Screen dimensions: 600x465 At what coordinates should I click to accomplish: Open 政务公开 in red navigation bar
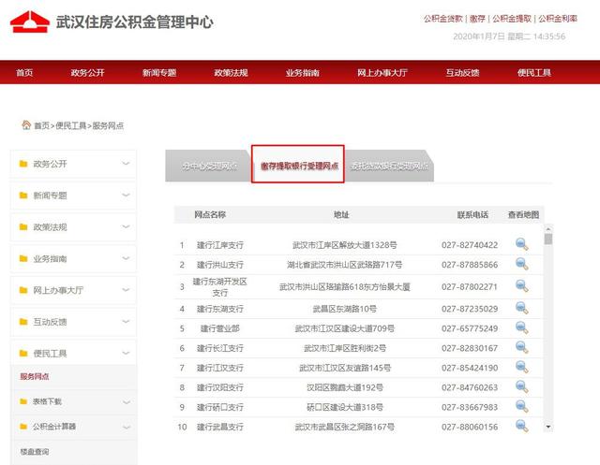87,73
